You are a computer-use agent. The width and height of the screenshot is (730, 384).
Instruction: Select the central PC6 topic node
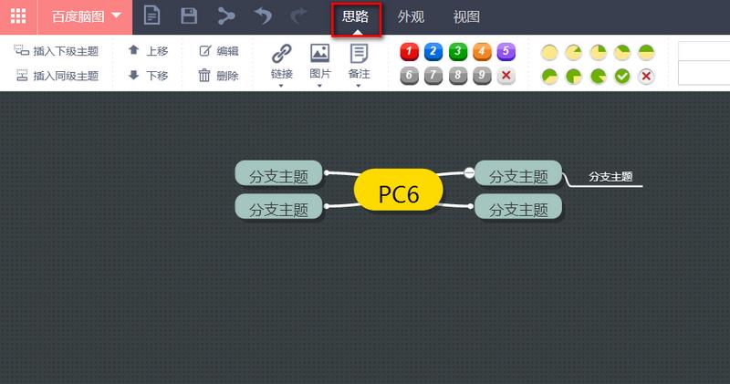click(399, 190)
